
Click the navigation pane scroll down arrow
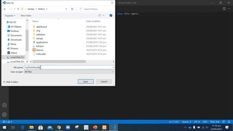[x=27, y=61]
